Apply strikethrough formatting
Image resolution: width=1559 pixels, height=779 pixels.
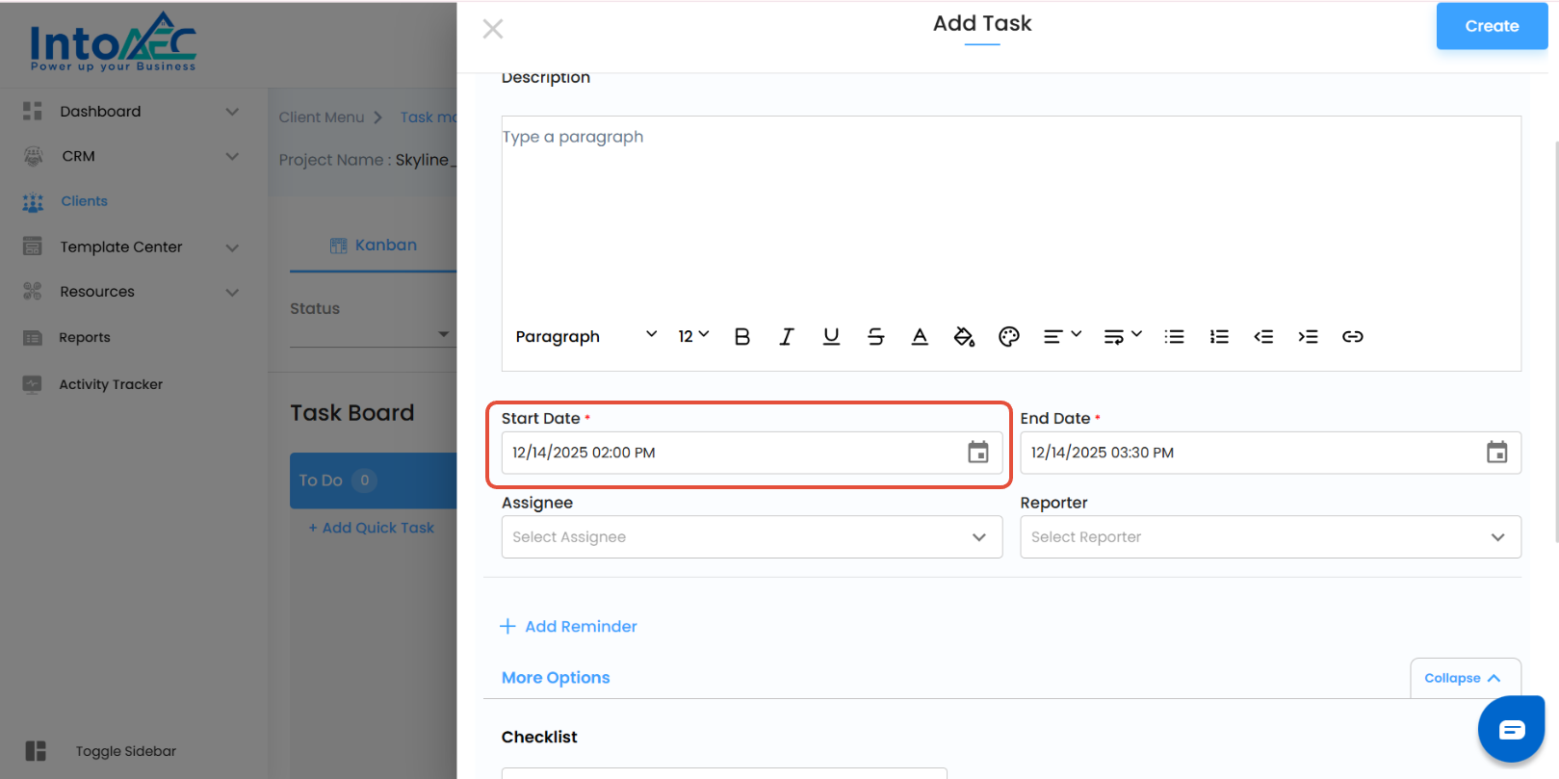point(875,337)
